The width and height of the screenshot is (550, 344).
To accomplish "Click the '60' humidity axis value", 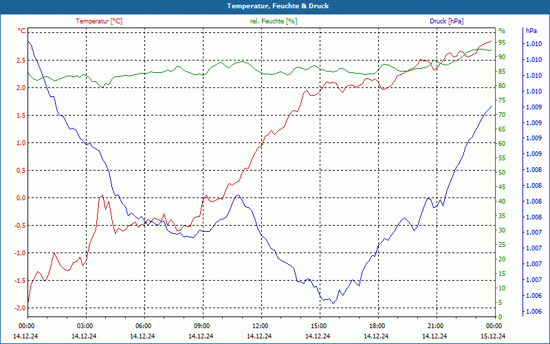I will [x=502, y=143].
